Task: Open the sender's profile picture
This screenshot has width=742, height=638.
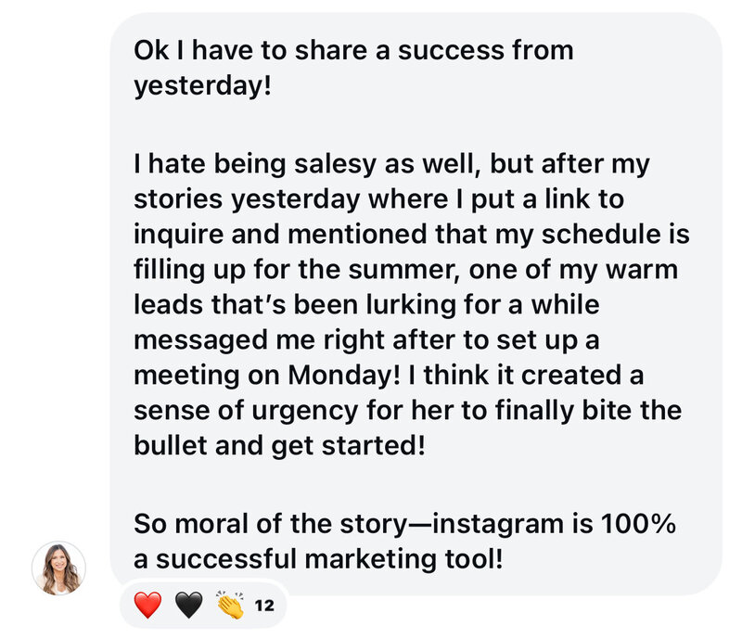Action: [58, 568]
